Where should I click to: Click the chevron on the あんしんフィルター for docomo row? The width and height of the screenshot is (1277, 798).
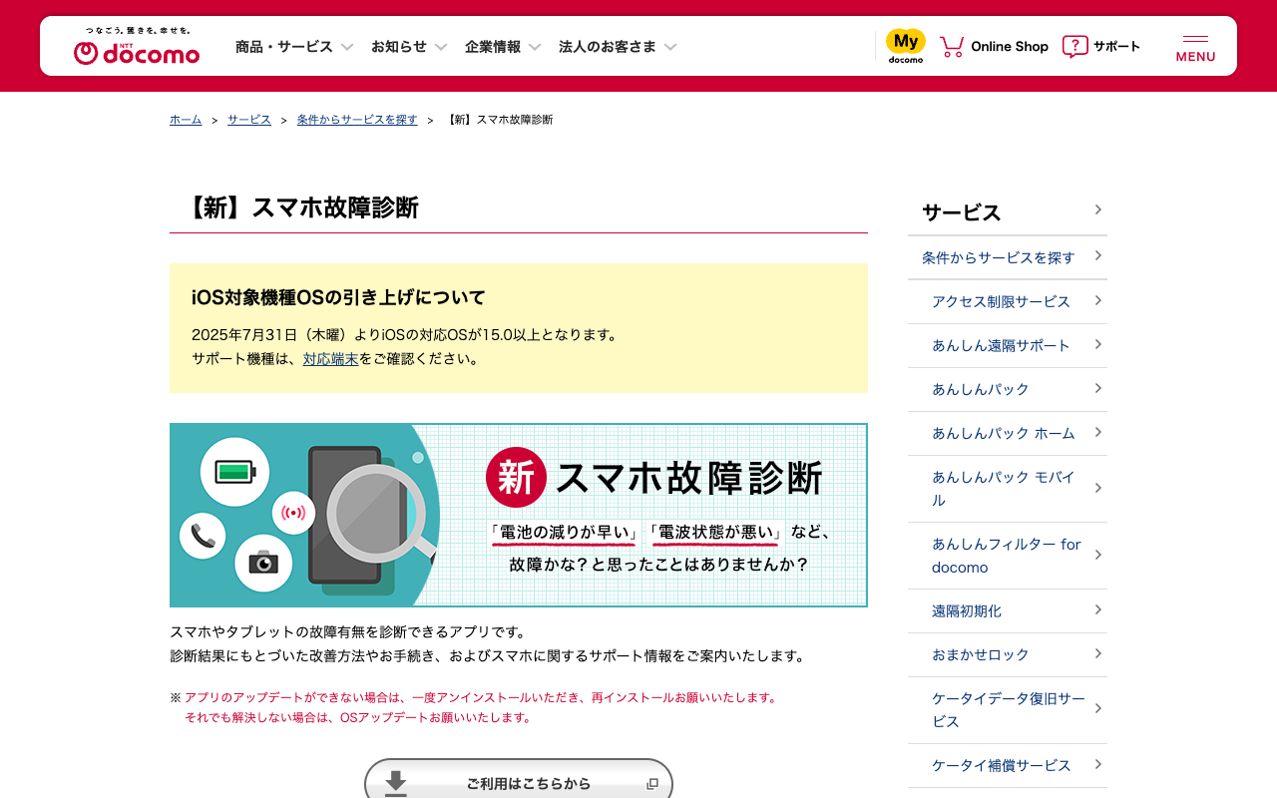[1097, 554]
